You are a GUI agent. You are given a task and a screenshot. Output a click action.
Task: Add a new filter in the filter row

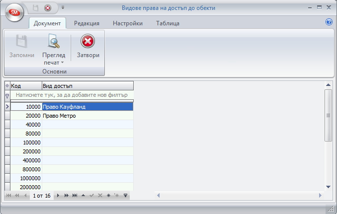[x=72, y=95]
